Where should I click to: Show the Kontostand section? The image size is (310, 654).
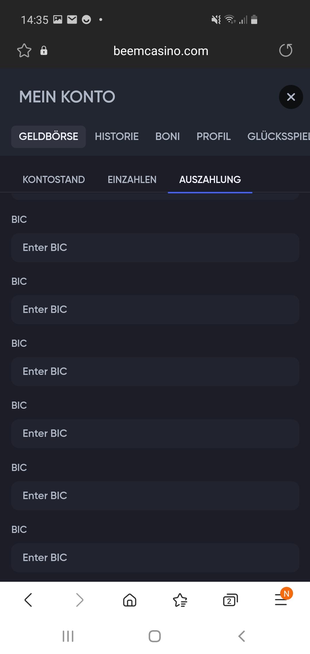(x=54, y=180)
